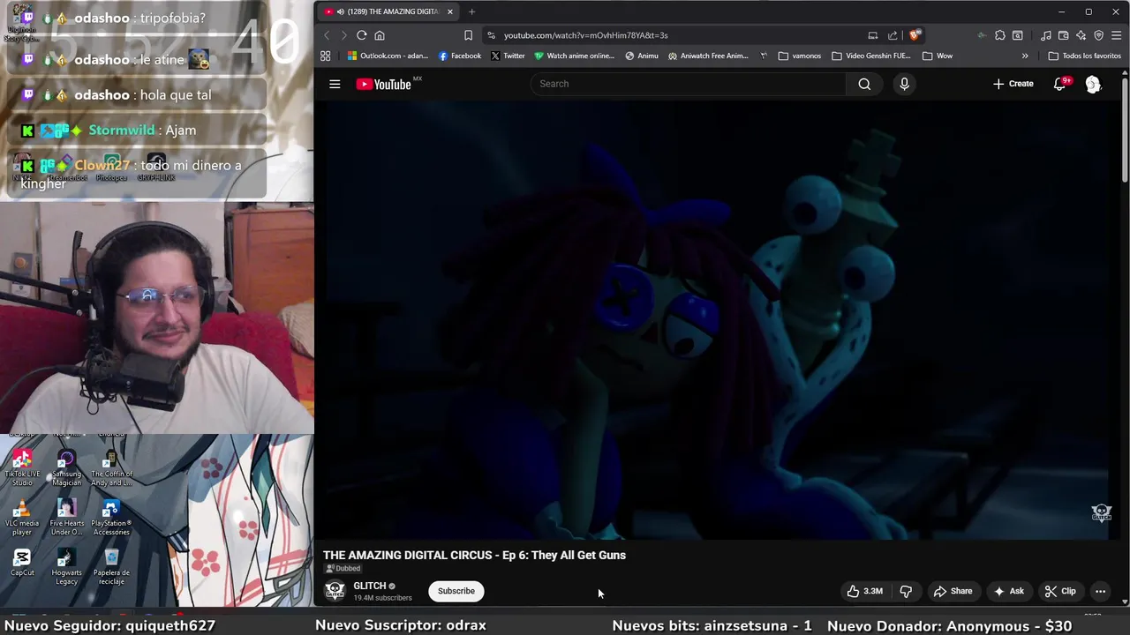
Task: Close the YouTube tab
Action: coord(450,11)
